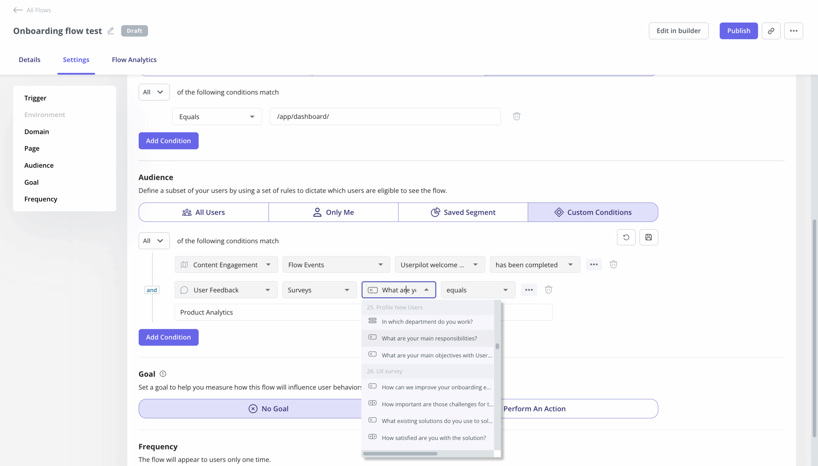Open more options on the Flow Events condition
Image resolution: width=818 pixels, height=466 pixels.
(594, 264)
